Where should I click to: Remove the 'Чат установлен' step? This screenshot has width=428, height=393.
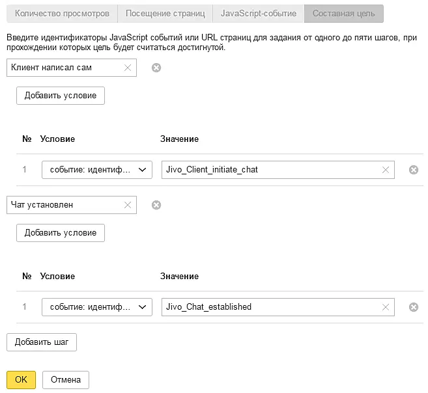point(156,205)
